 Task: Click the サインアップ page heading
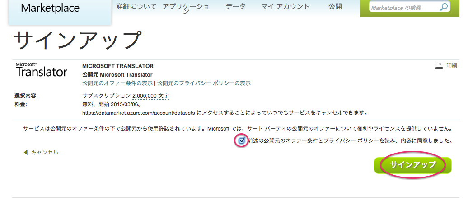[77, 40]
